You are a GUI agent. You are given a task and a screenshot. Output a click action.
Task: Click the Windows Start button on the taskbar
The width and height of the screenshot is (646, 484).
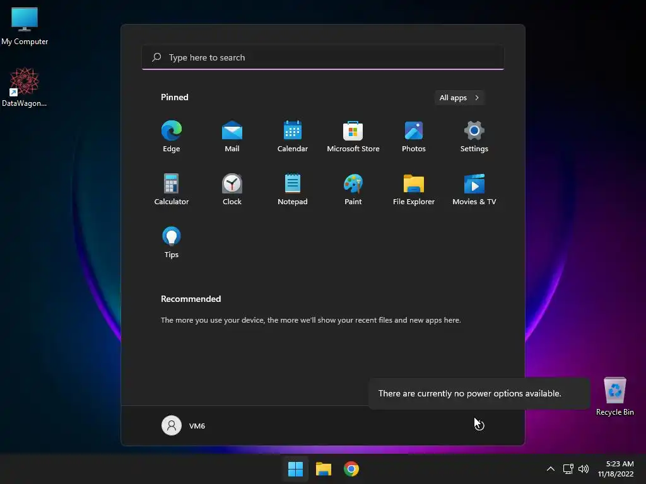(295, 469)
